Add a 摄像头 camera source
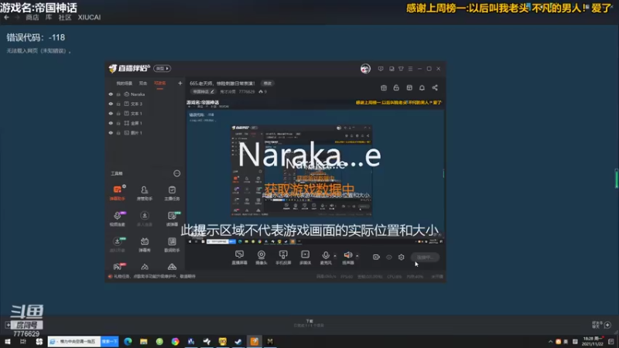The width and height of the screenshot is (619, 348). point(262,258)
